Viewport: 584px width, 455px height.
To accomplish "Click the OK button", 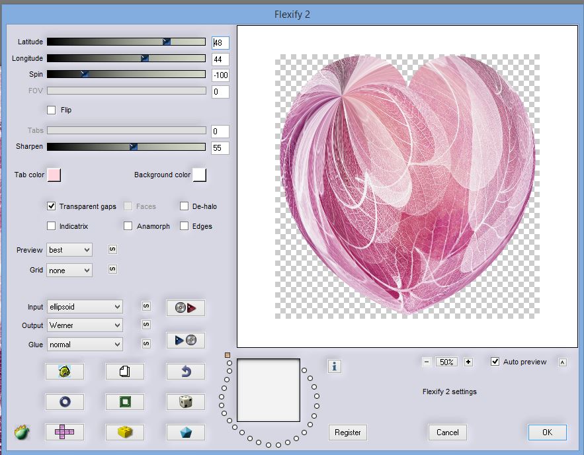I will (x=547, y=432).
